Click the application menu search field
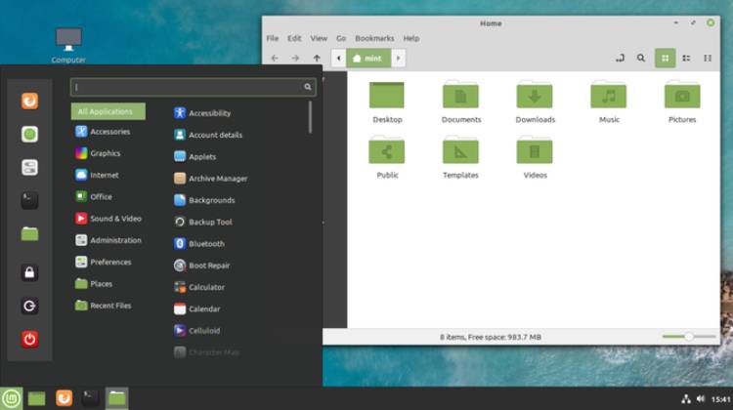733x410 pixels. tap(194, 87)
